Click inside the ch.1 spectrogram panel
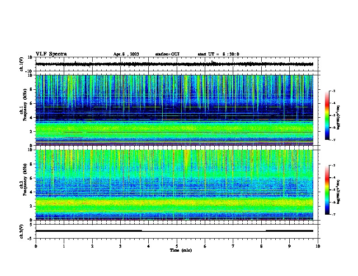 pos(174,110)
